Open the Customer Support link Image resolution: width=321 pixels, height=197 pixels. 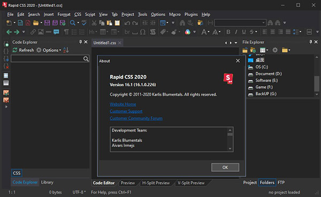pyautogui.click(x=126, y=111)
